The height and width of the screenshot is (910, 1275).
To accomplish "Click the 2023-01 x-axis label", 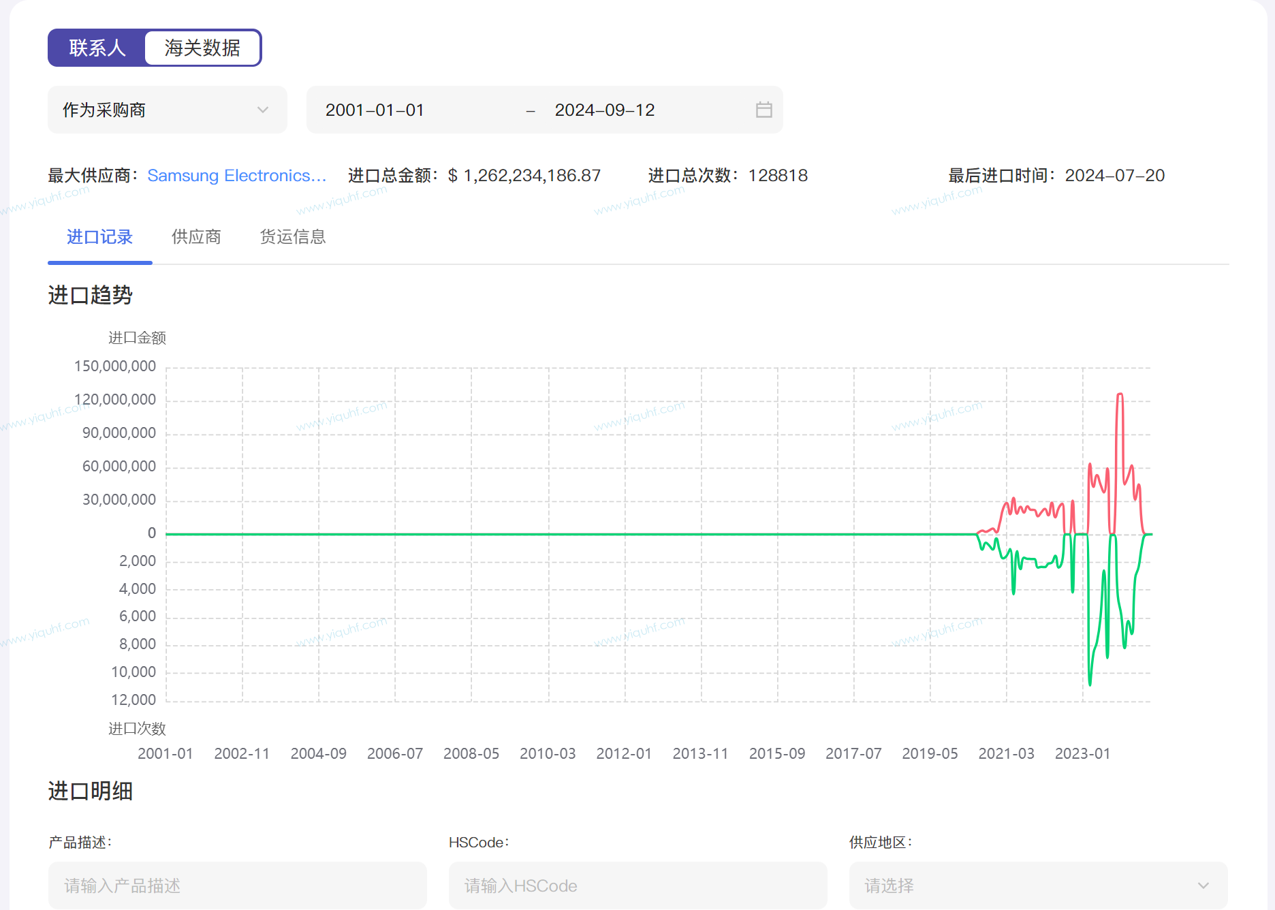I will [1082, 753].
